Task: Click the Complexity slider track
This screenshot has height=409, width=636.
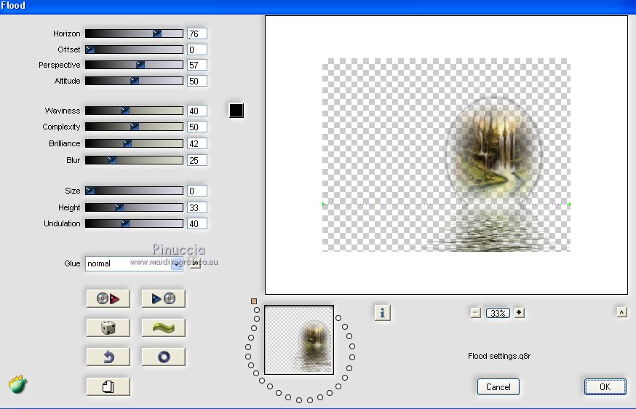Action: pos(134,127)
